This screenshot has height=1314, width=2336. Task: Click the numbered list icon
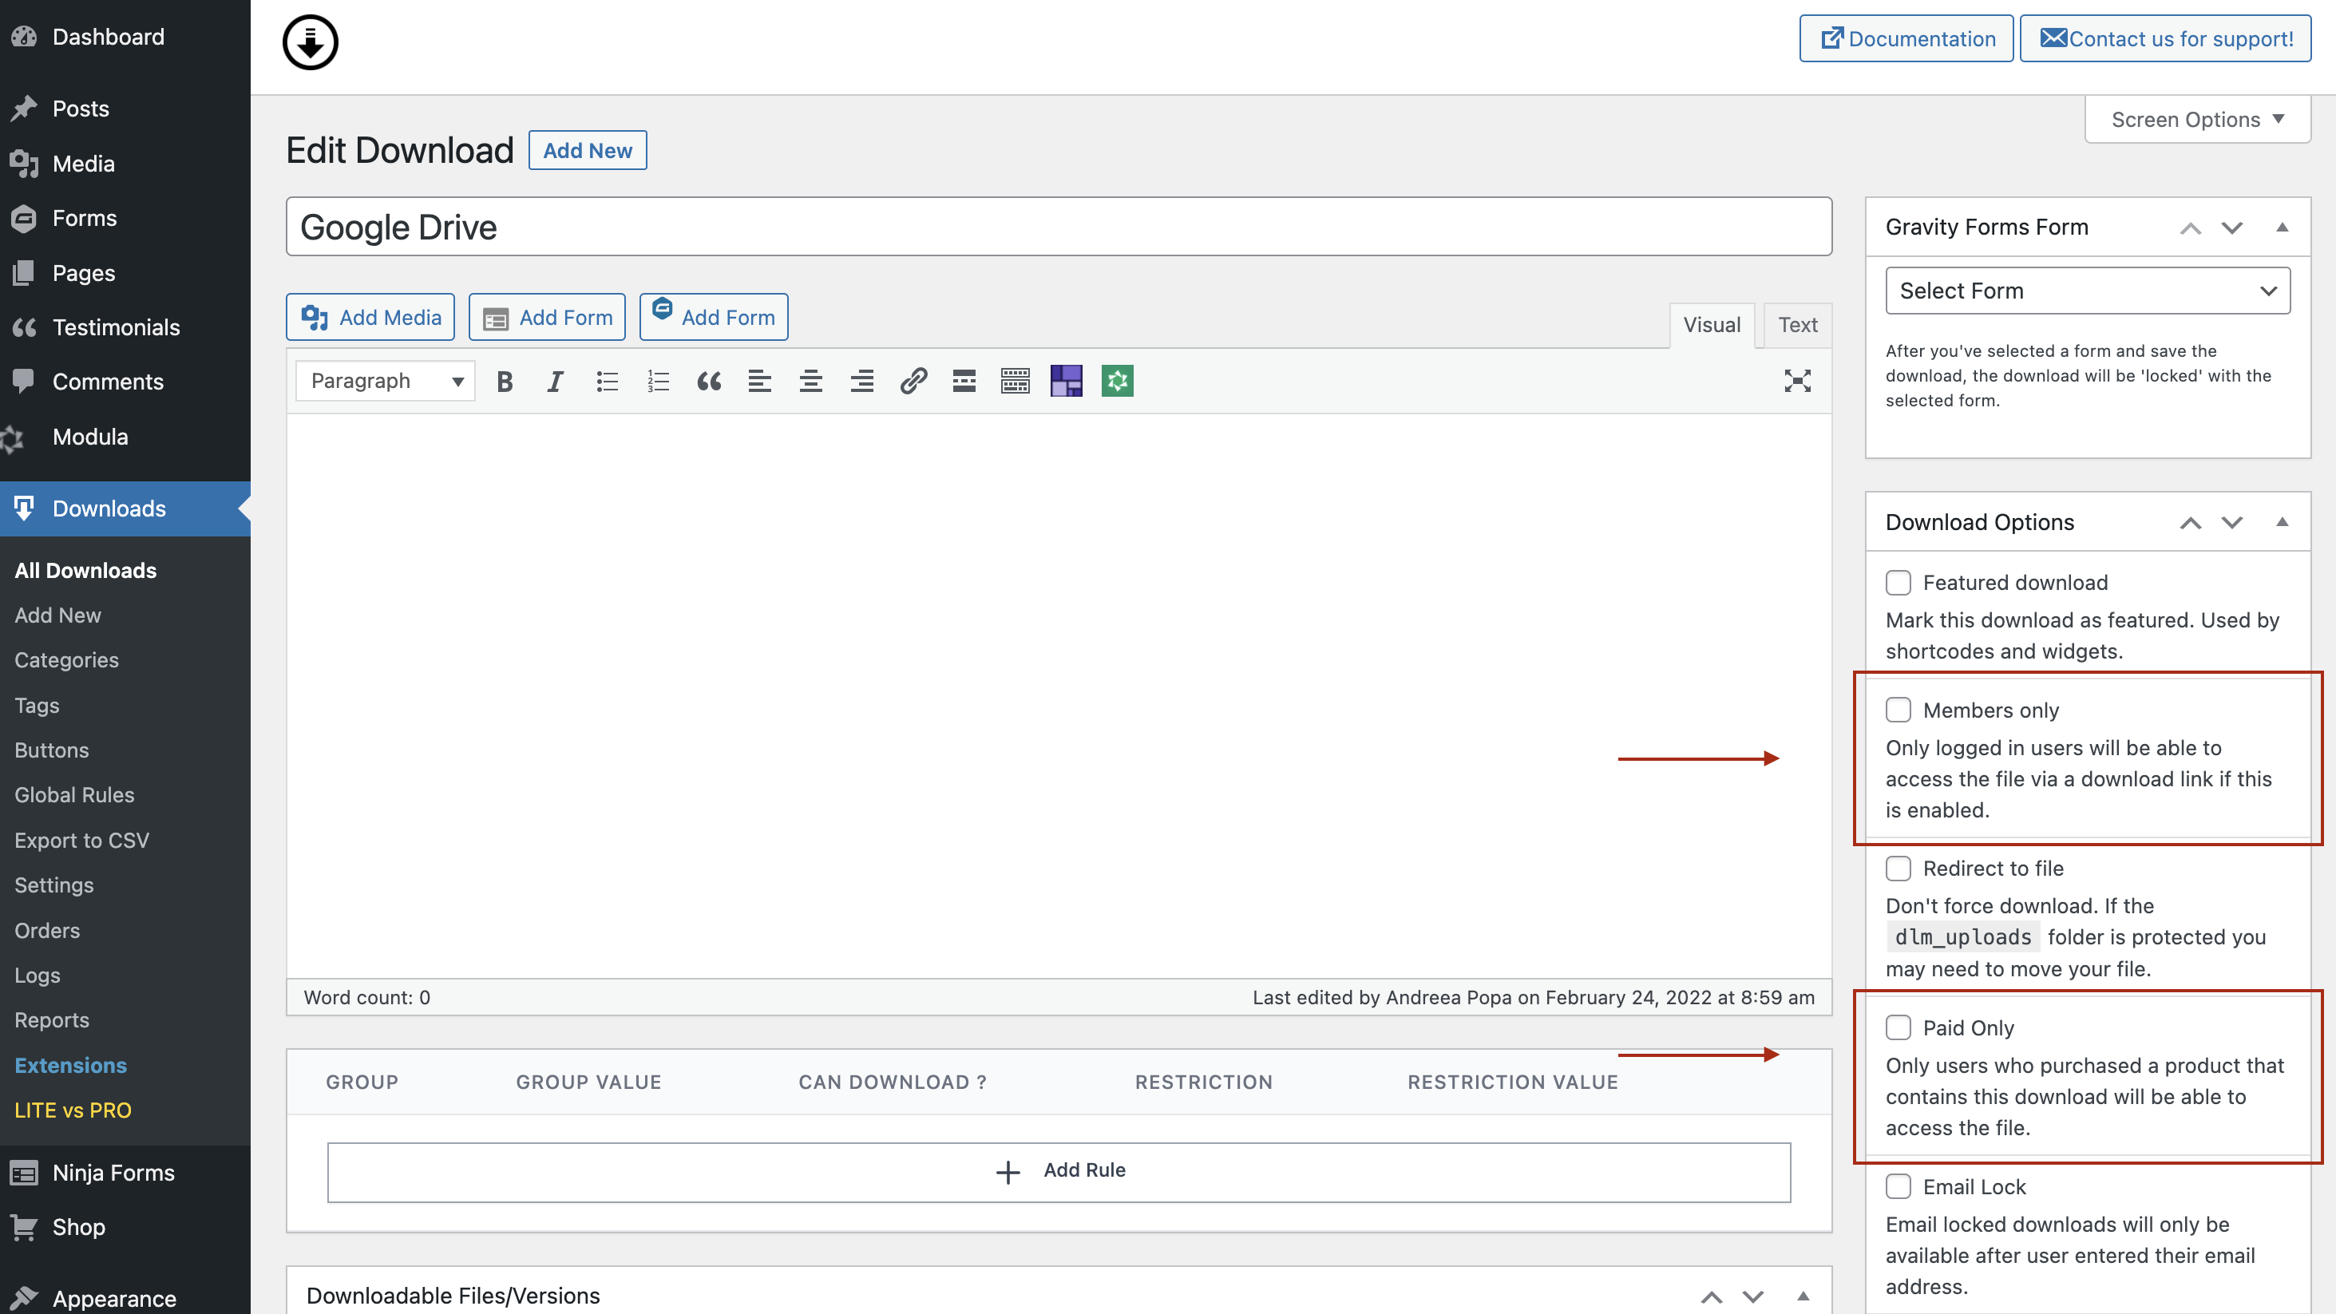click(x=658, y=380)
